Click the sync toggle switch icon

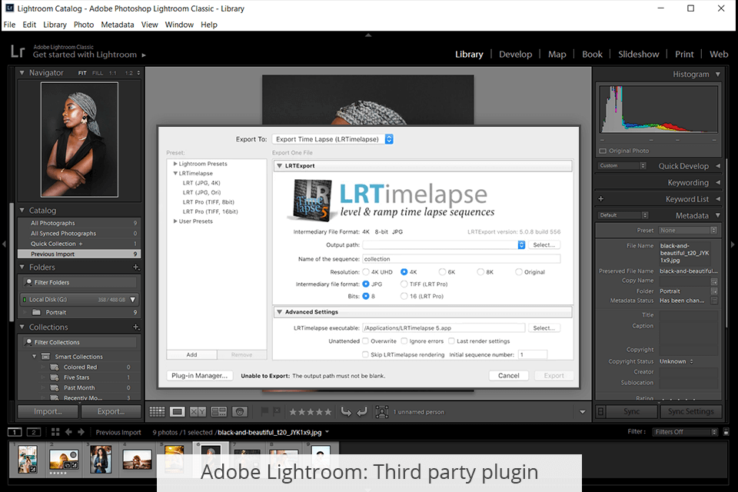tap(600, 411)
